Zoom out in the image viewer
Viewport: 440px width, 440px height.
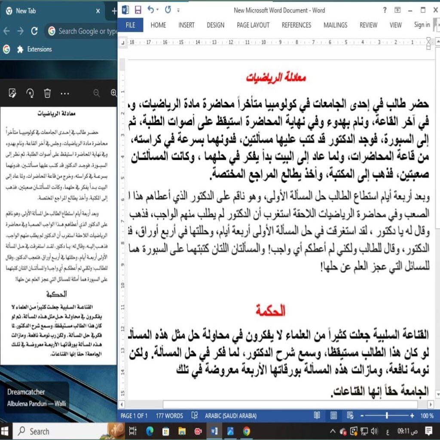pyautogui.click(x=97, y=93)
